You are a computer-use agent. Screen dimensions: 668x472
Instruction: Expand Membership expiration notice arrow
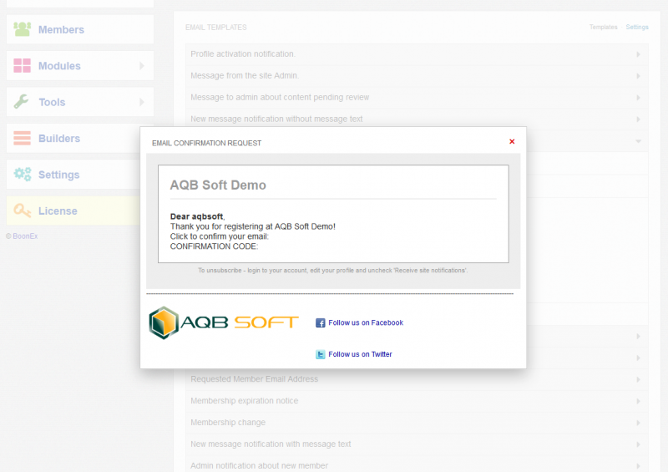638,401
